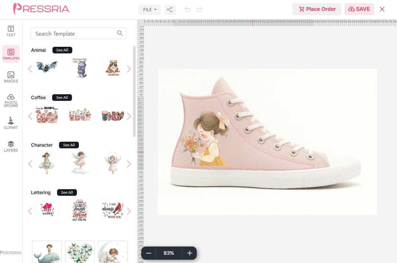Select the Love Daddy lettering template
Image resolution: width=397 pixels, height=263 pixels.
coord(47,210)
